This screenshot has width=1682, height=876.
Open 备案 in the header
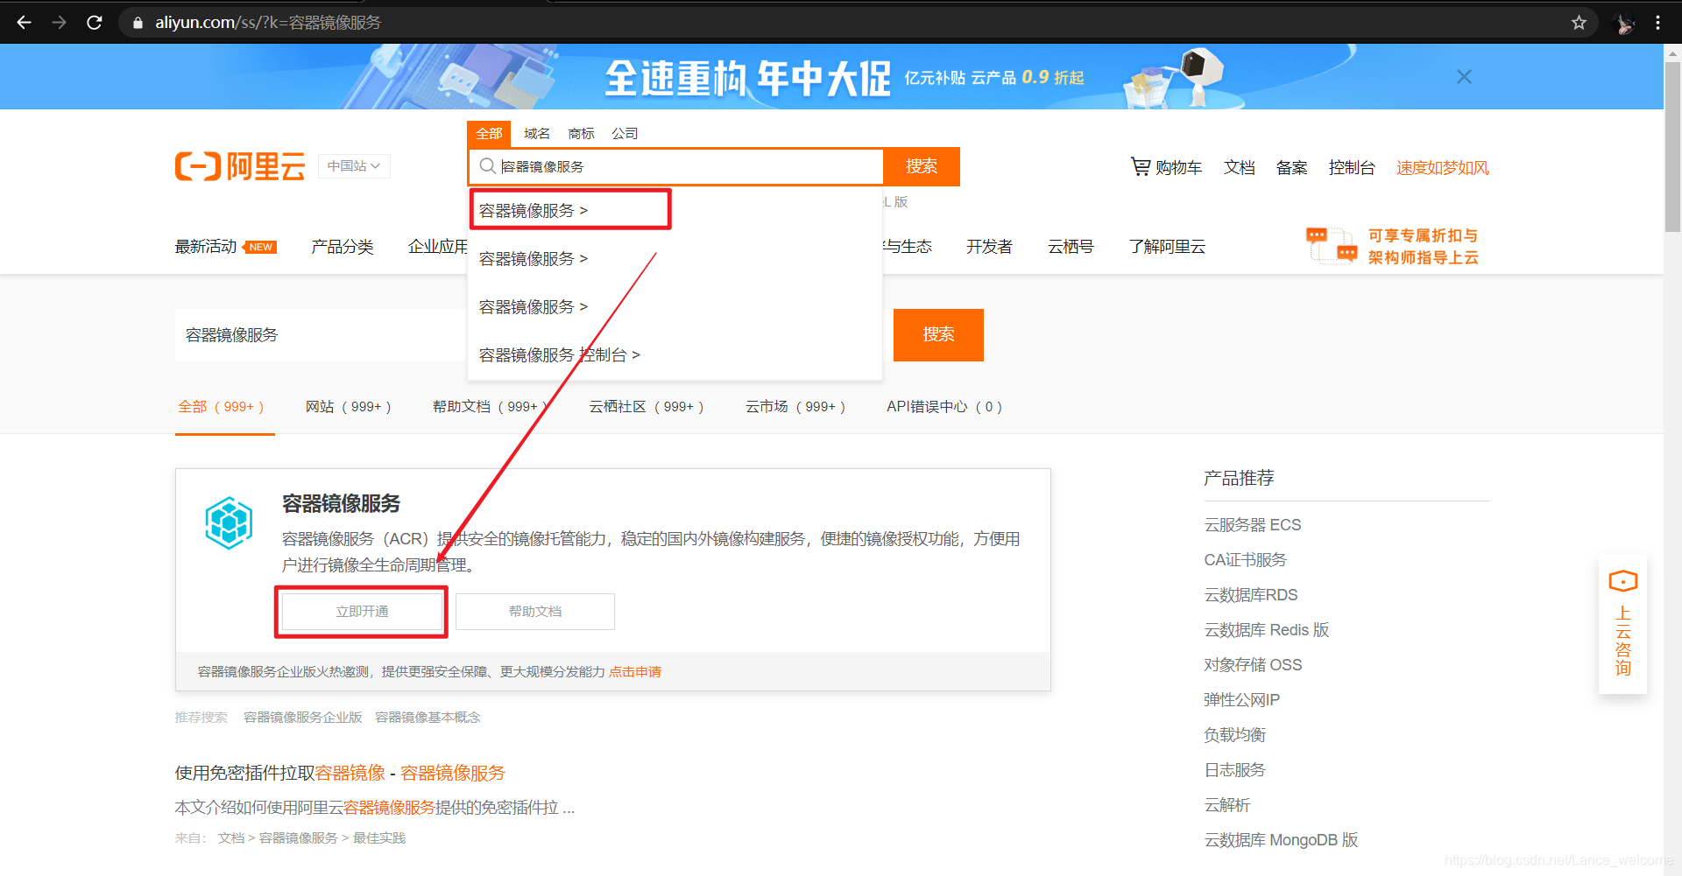pyautogui.click(x=1291, y=167)
